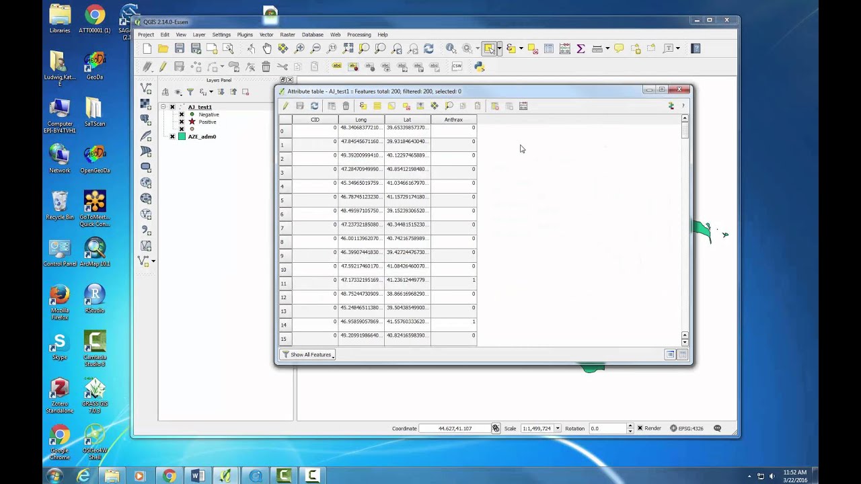Expand the select features tool dropdown arrow
Viewport: 861px width, 484px height.
coord(499,48)
